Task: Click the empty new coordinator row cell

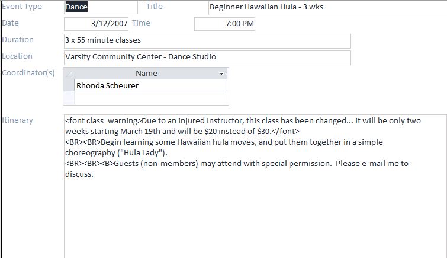Action: coord(151,98)
